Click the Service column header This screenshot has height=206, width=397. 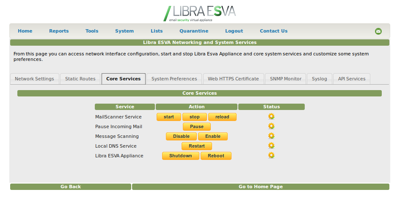pyautogui.click(x=125, y=107)
